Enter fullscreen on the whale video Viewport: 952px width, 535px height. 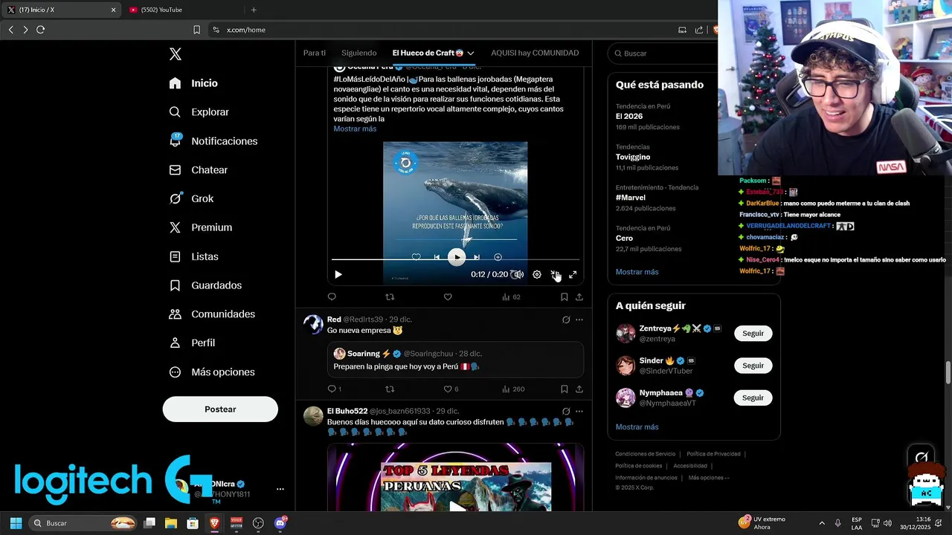(x=573, y=275)
